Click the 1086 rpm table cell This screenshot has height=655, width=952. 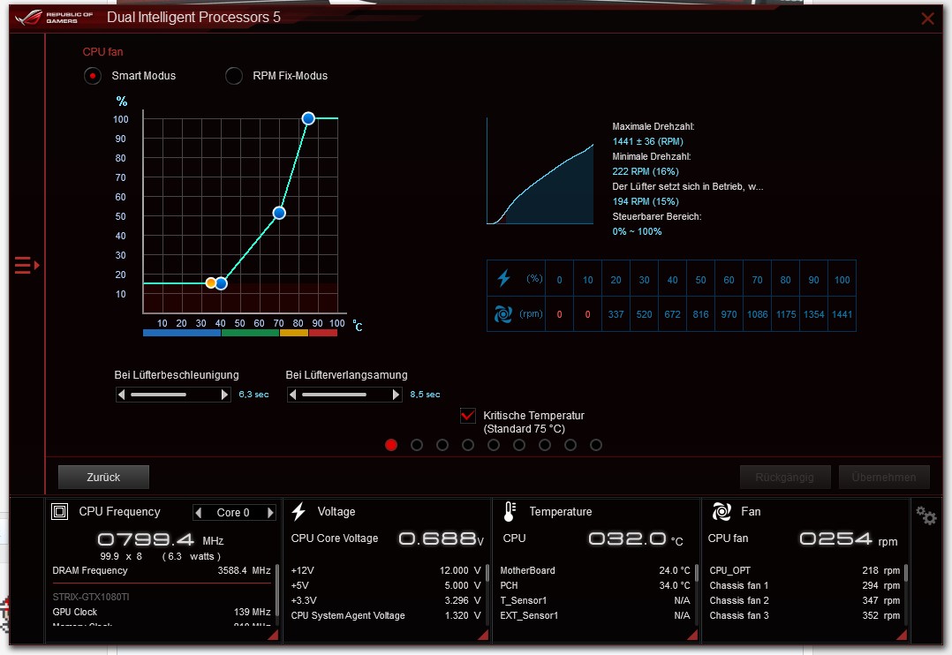pos(757,314)
